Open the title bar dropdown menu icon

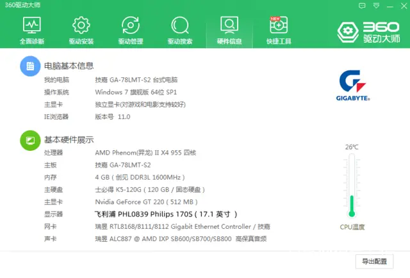click(x=376, y=6)
